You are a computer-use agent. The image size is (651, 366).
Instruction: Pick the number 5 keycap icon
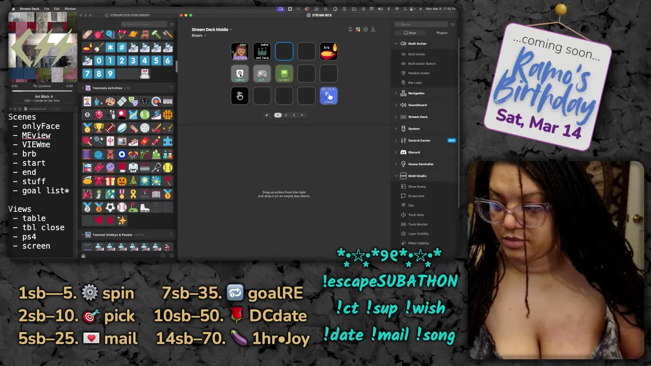156,60
